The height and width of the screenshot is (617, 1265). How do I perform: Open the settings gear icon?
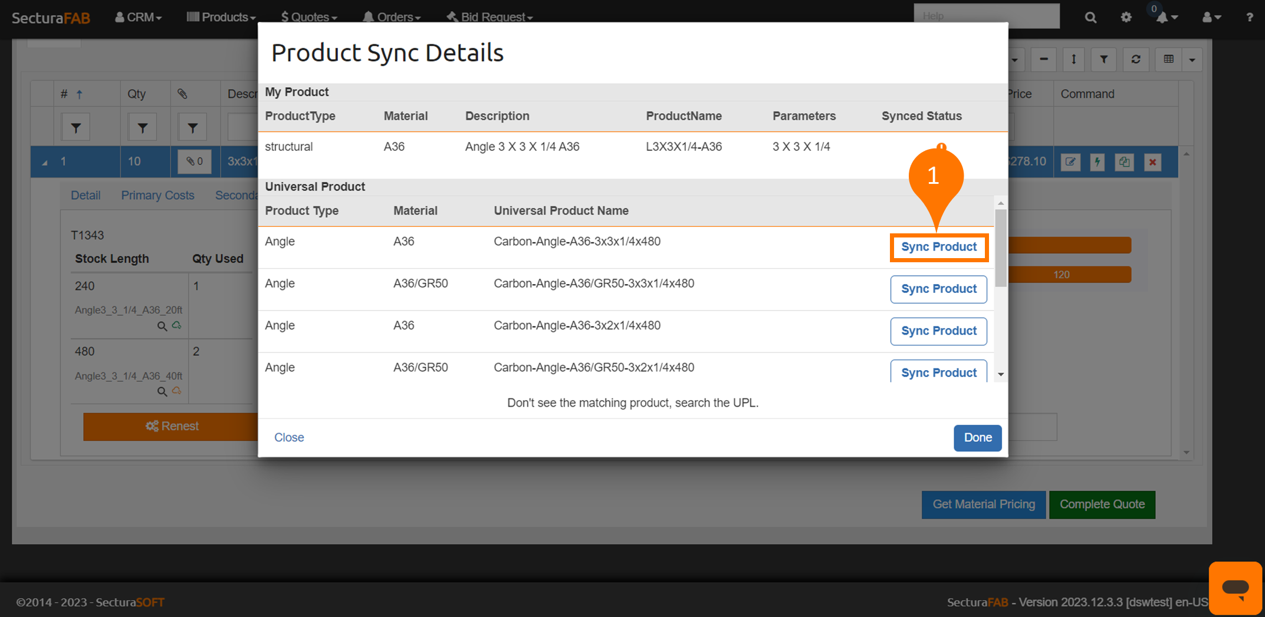1126,18
